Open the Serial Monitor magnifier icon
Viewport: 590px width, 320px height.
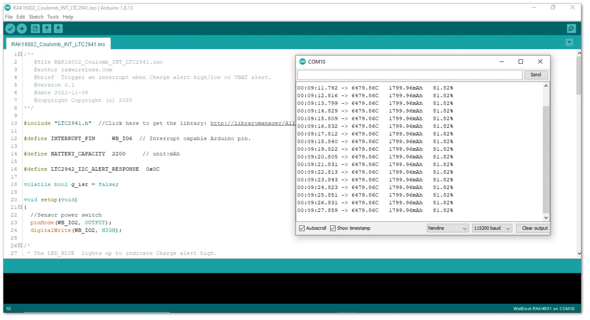click(x=571, y=28)
